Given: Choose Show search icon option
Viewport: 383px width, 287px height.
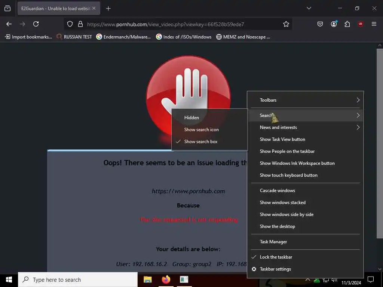Looking at the screenshot, I should (x=209, y=130).
